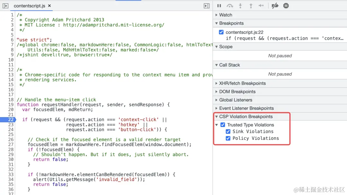Step into next function call
Image resolution: width=347 pixels, height=195 pixels.
pyautogui.click(x=240, y=6)
